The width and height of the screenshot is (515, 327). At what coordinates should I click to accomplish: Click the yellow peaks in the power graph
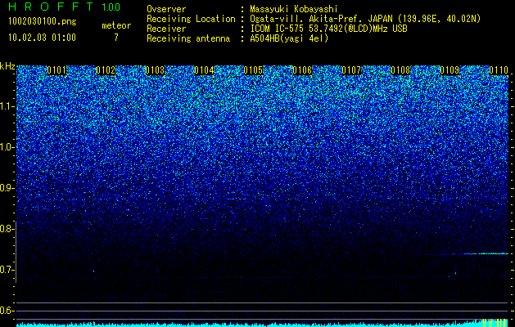pyautogui.click(x=495, y=323)
